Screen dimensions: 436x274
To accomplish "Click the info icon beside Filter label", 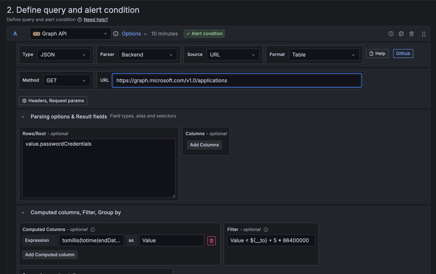I will [266, 229].
